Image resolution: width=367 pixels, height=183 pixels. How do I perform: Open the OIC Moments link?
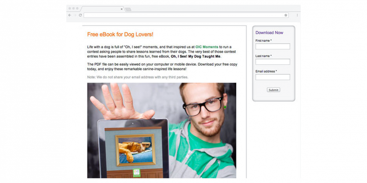[x=207, y=47]
